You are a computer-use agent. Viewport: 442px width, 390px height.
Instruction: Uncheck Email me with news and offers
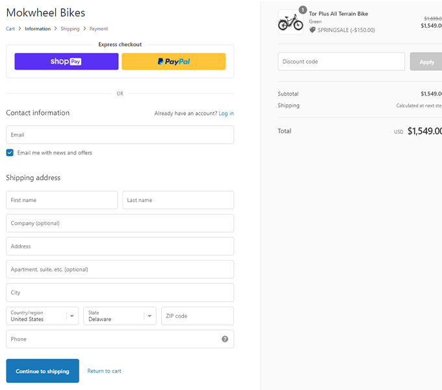(x=10, y=153)
